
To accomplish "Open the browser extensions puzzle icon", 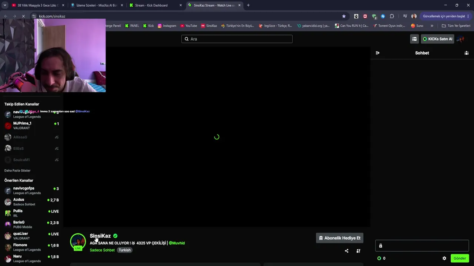I will point(392,16).
